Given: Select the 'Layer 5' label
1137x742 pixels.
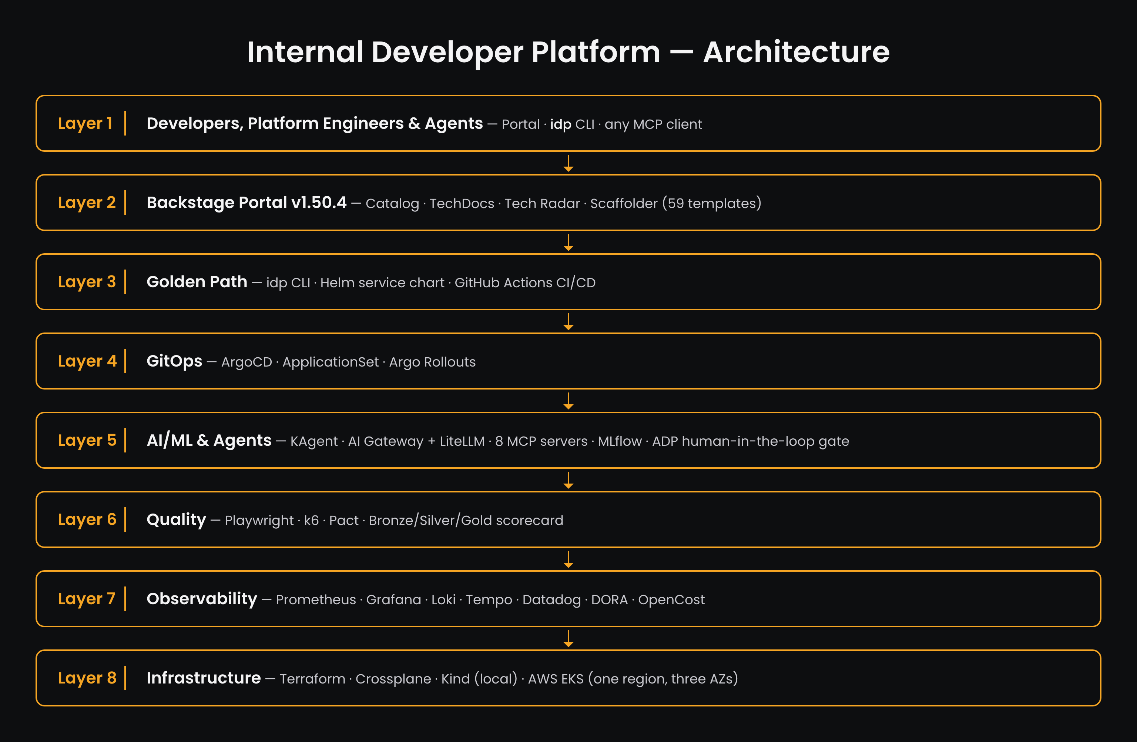Looking at the screenshot, I should pyautogui.click(x=87, y=441).
